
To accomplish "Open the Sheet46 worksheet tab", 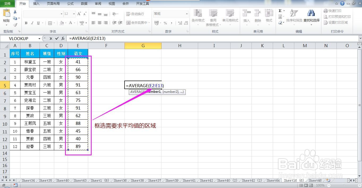I will pos(315,181).
